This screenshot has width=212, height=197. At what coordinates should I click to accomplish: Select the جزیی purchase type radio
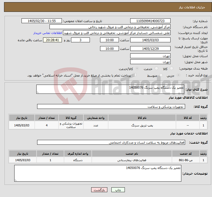coord(178,75)
